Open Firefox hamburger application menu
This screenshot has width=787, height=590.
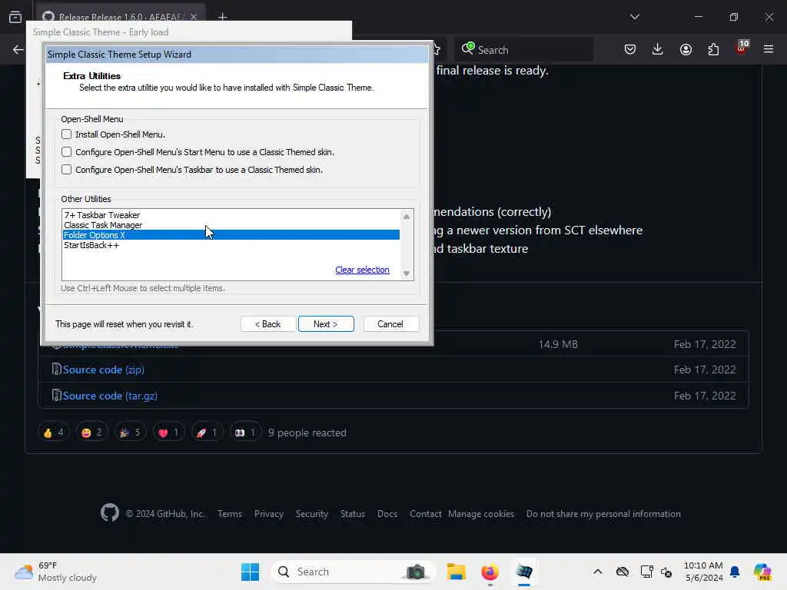[x=769, y=49]
